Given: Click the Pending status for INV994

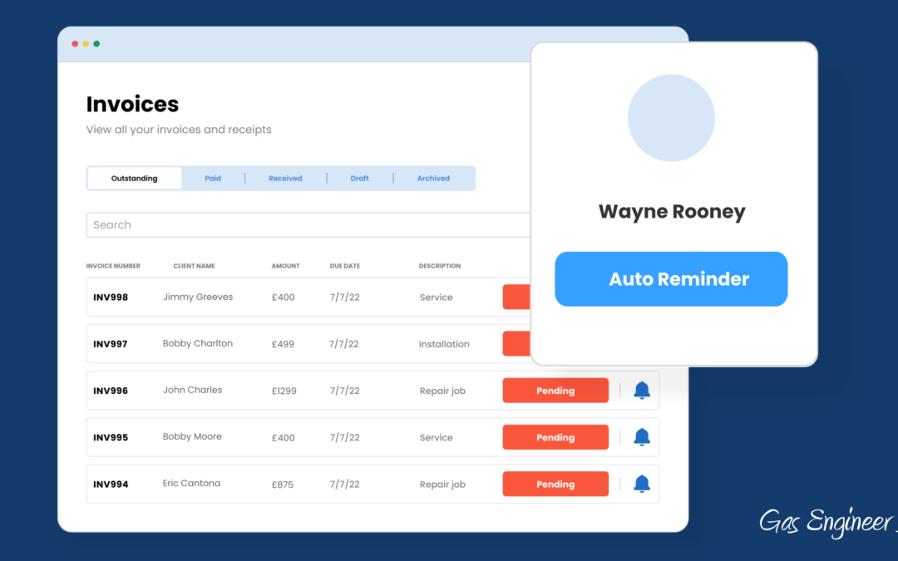Looking at the screenshot, I should 555,484.
